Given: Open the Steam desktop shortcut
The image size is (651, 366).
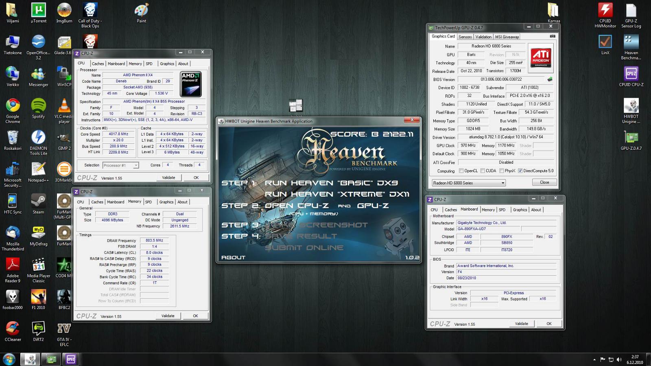Looking at the screenshot, I should coord(38,204).
